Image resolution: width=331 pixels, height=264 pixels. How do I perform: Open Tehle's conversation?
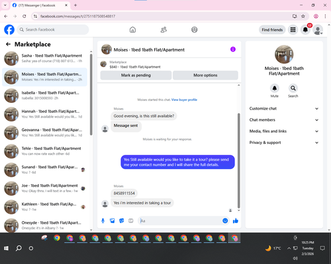tap(45, 151)
